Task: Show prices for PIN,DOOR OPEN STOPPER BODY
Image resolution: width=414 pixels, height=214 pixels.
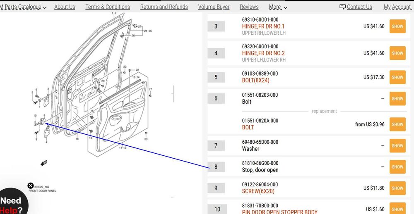Action: 397,208
